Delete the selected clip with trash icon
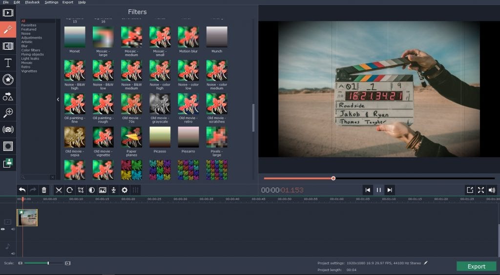The width and height of the screenshot is (500, 275). (44, 190)
